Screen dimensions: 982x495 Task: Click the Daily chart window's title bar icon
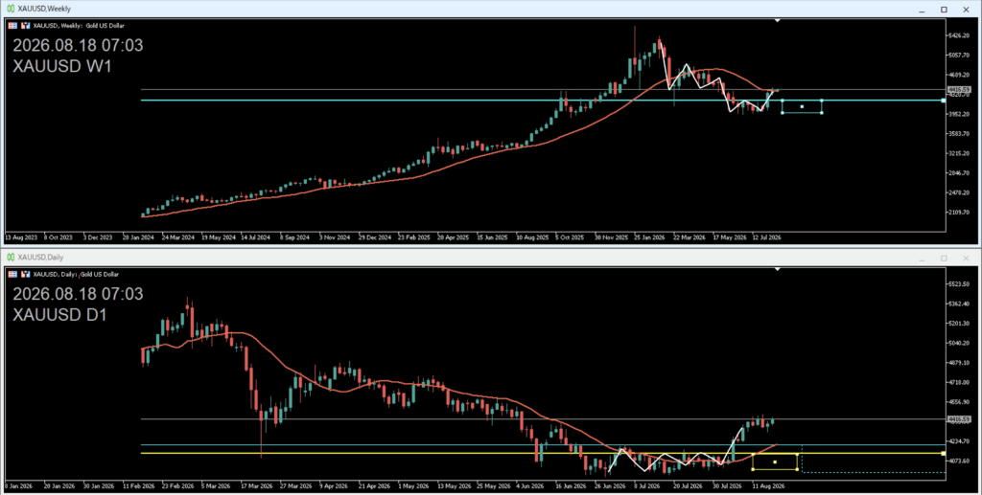[x=11, y=258]
